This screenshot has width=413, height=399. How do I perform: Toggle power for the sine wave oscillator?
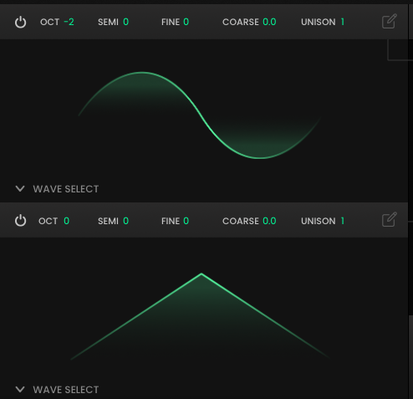point(20,23)
